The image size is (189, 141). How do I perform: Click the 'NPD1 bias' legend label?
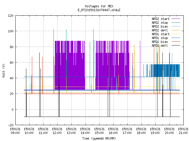click(x=160, y=42)
